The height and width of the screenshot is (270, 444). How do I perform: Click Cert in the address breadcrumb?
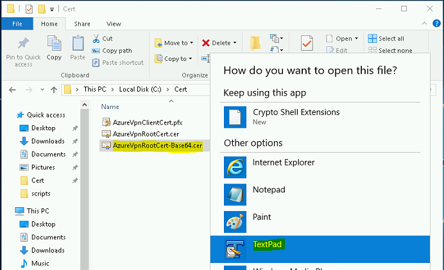[x=180, y=89]
